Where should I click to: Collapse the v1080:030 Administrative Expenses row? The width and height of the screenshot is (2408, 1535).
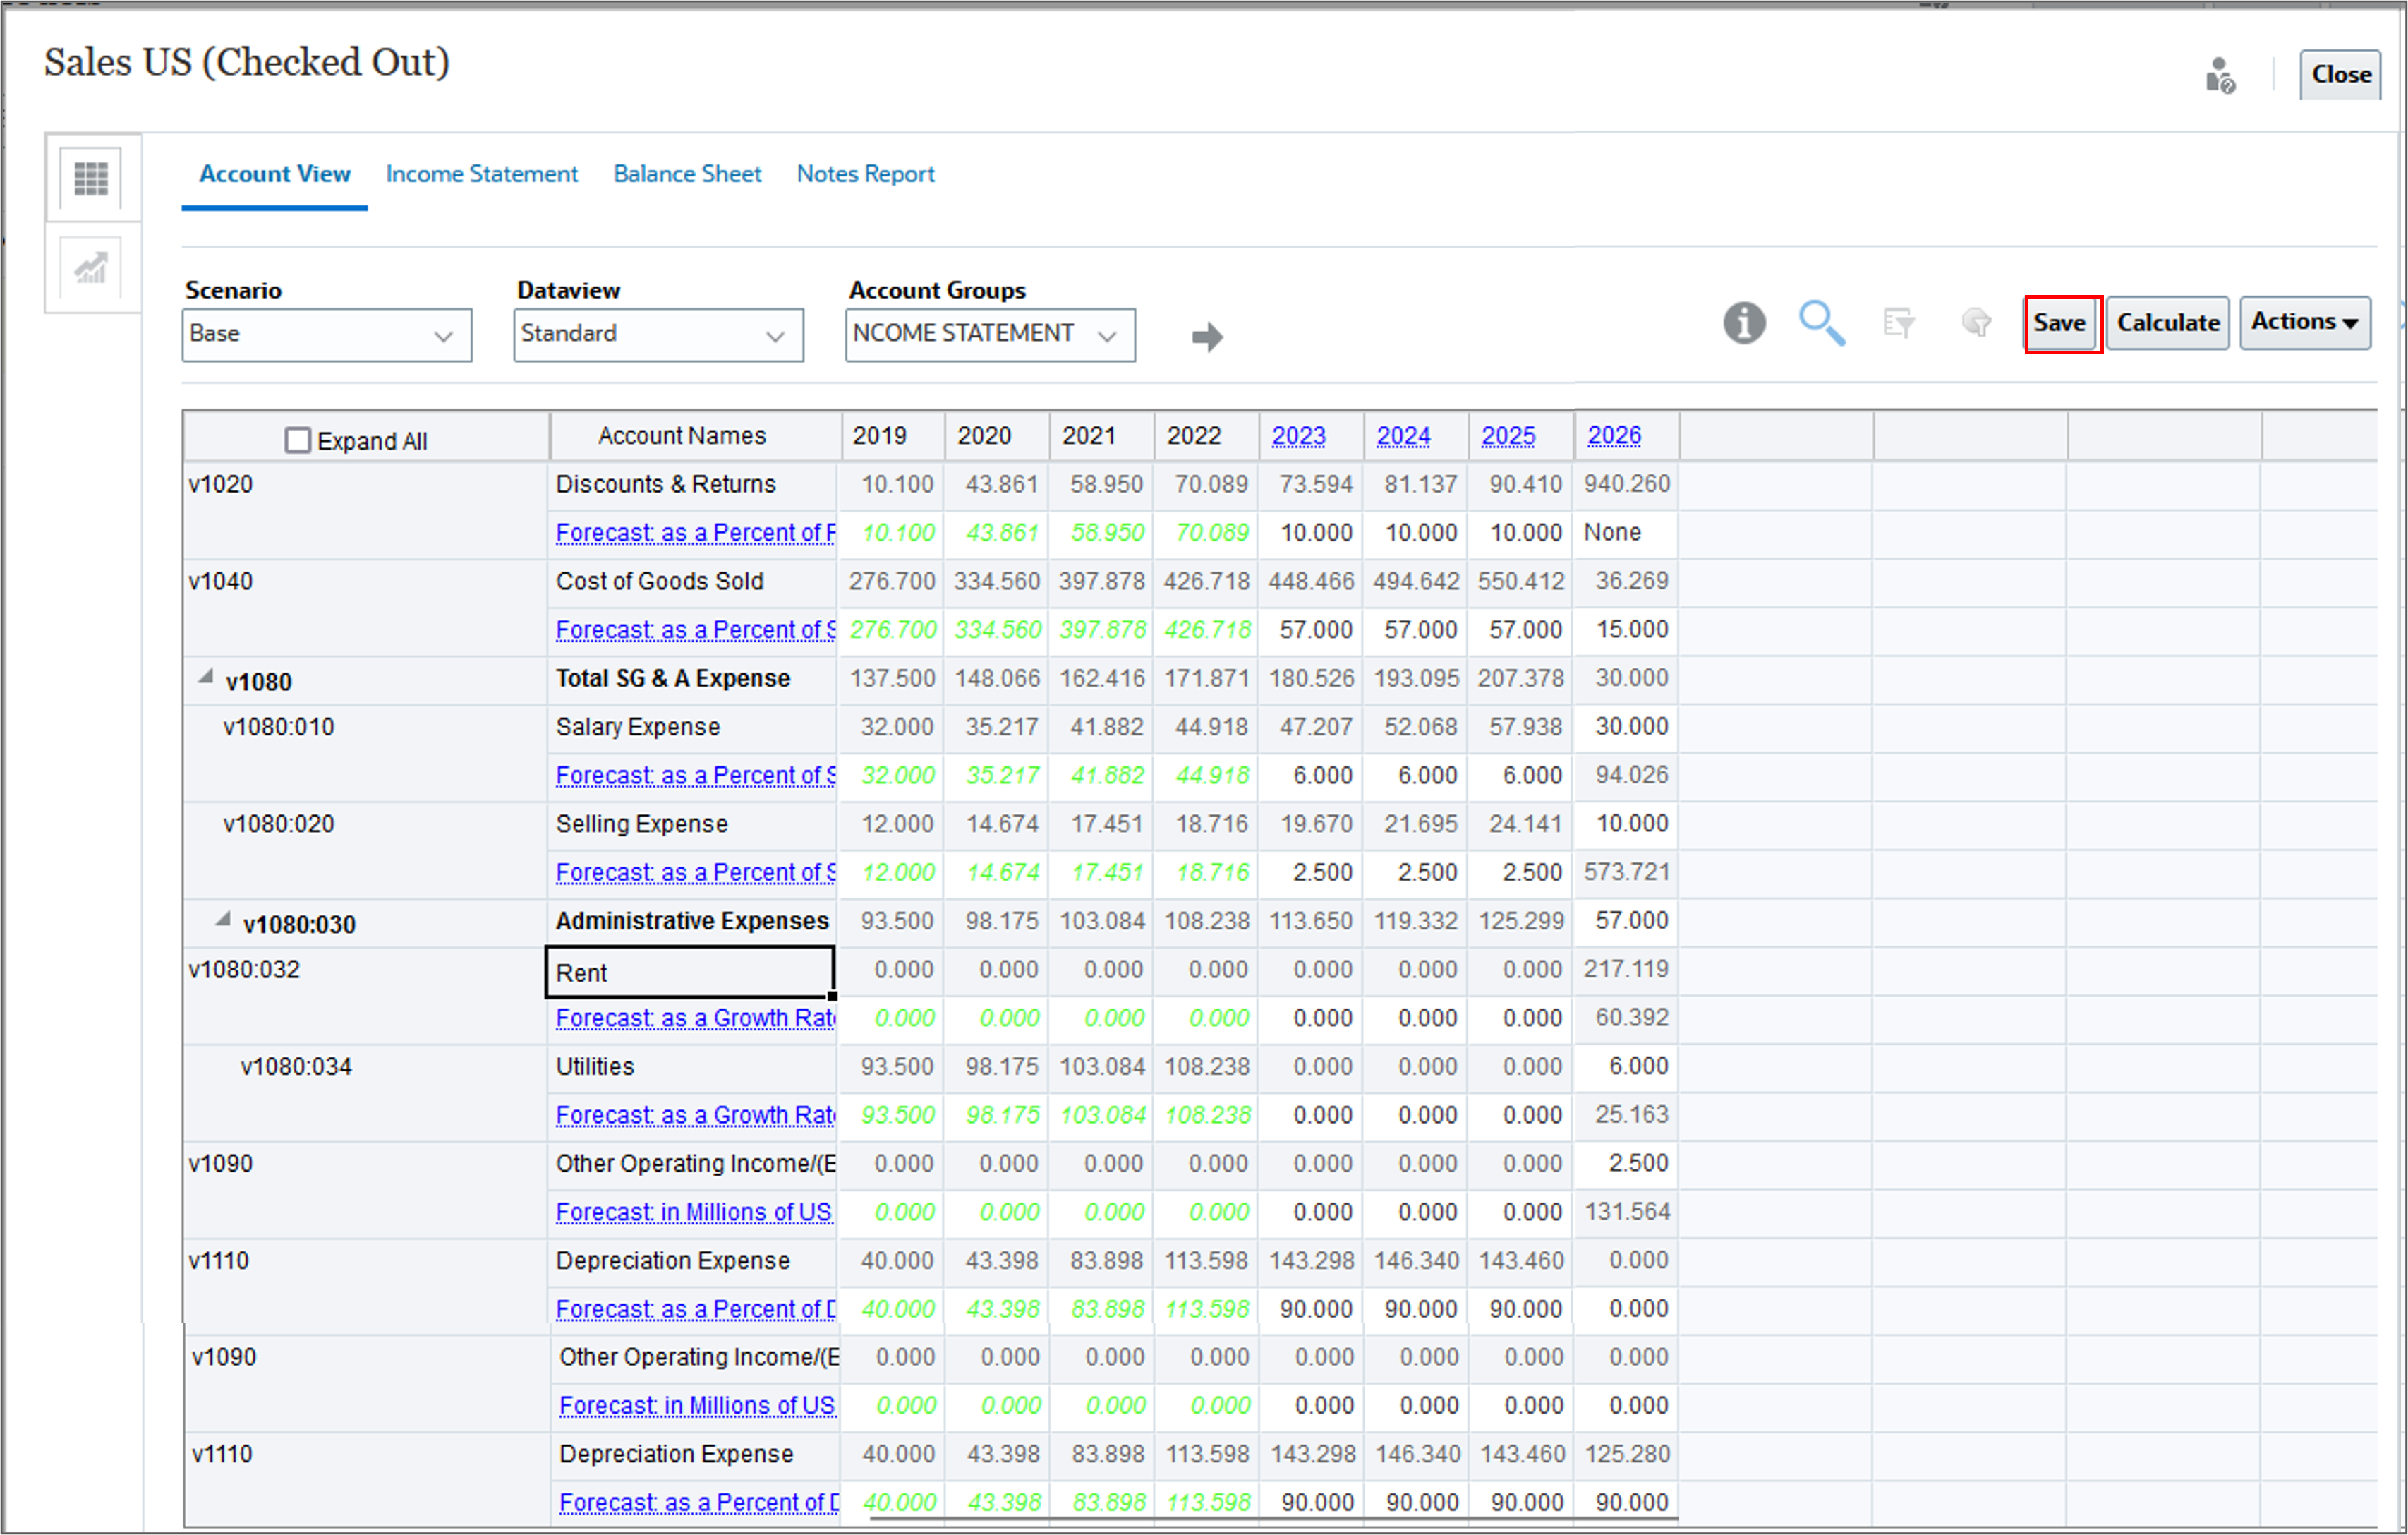click(x=223, y=919)
